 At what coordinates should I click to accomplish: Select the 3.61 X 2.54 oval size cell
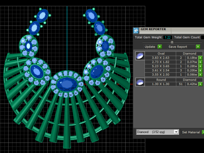click(x=160, y=71)
